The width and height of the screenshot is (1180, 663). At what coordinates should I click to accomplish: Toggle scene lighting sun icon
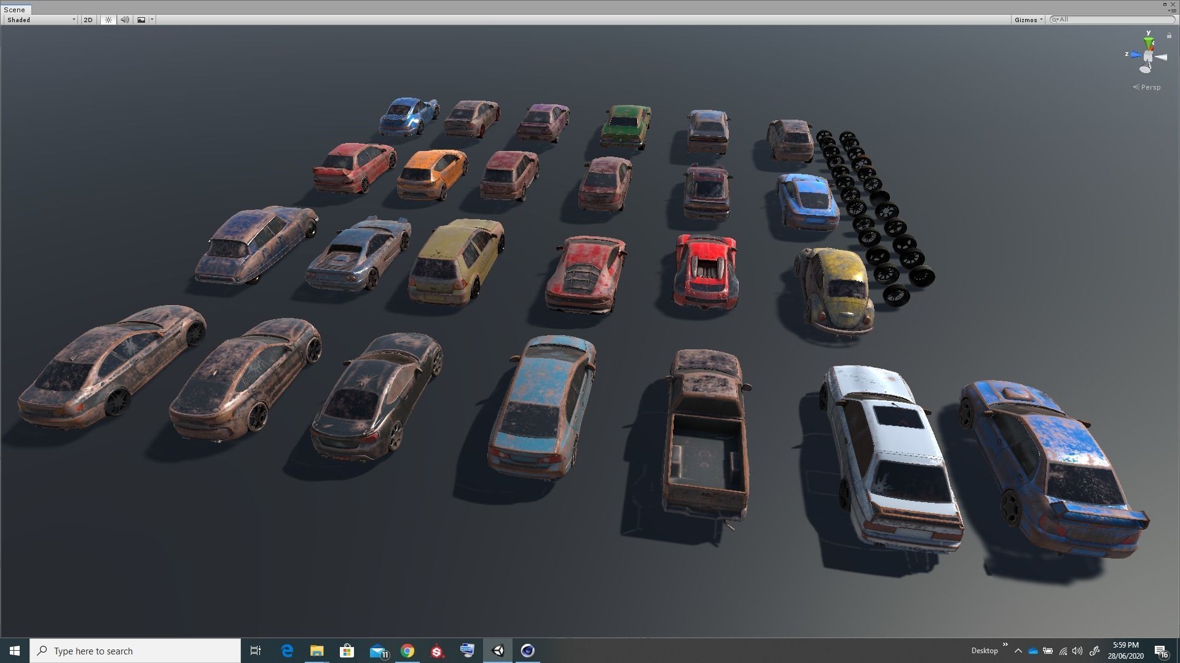(x=108, y=20)
